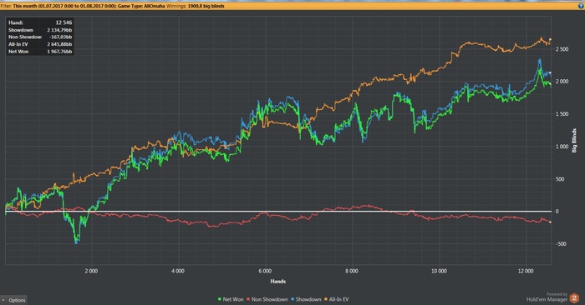The width and height of the screenshot is (585, 305).
Task: Click the blue Showdown legend swatch
Action: coord(292,299)
